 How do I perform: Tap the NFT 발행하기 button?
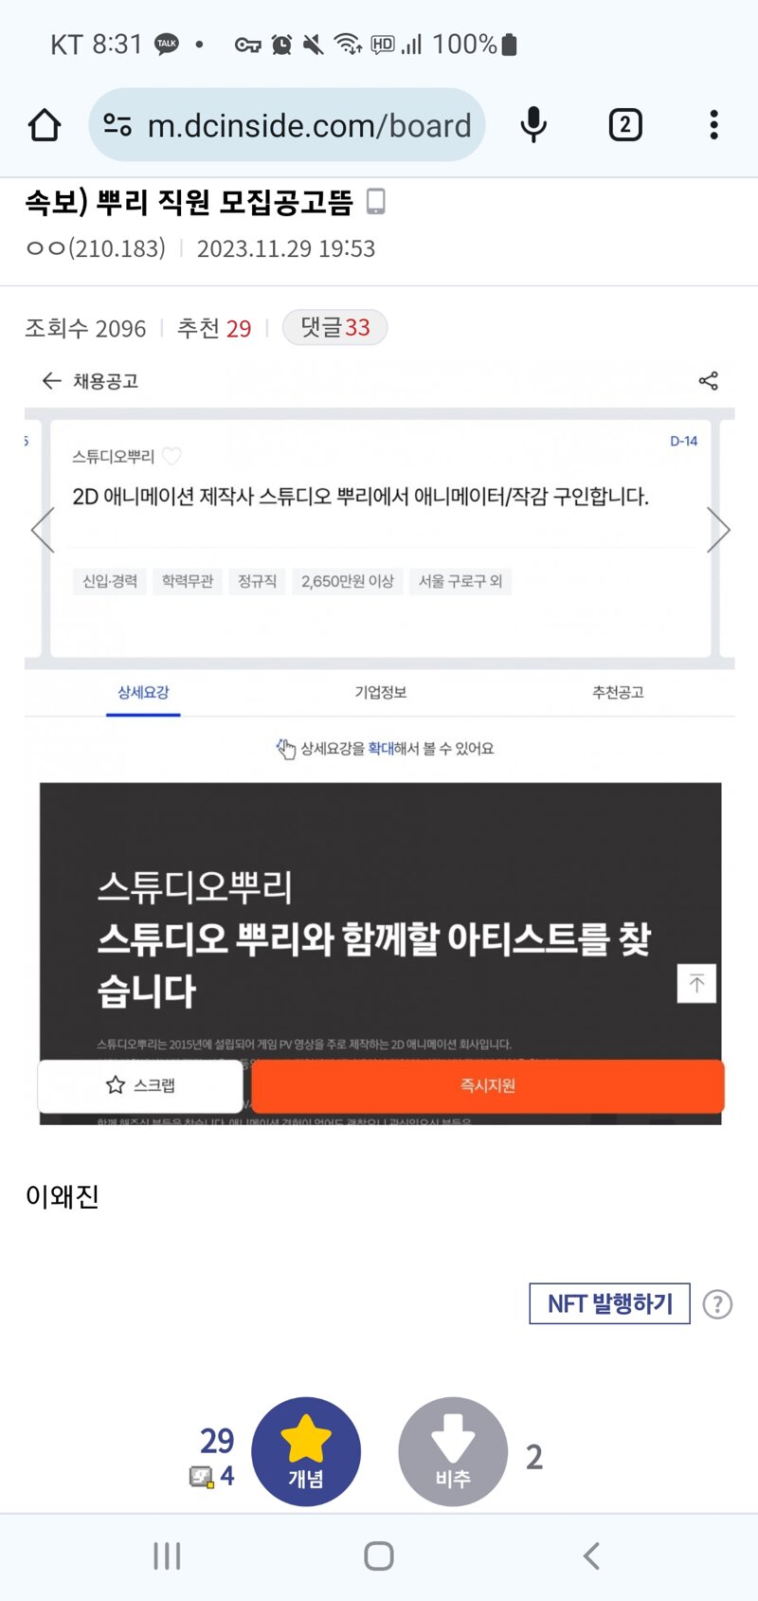pos(609,1304)
